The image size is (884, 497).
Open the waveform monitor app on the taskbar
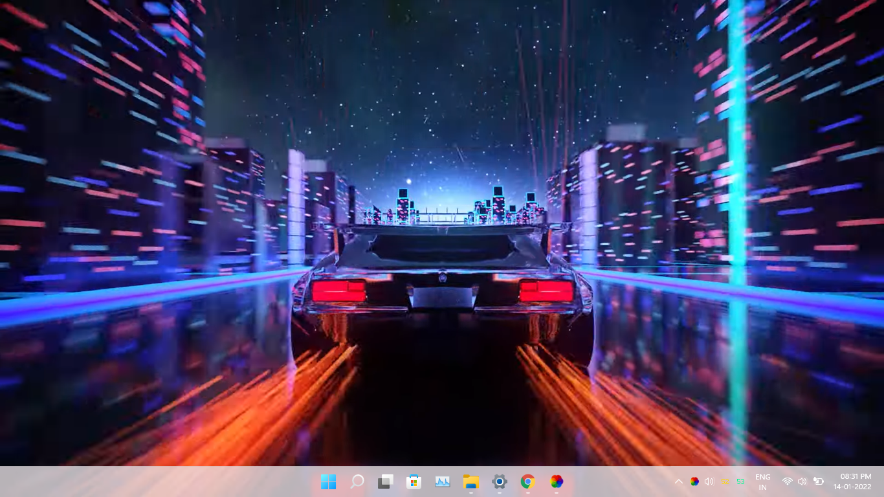pyautogui.click(x=443, y=481)
